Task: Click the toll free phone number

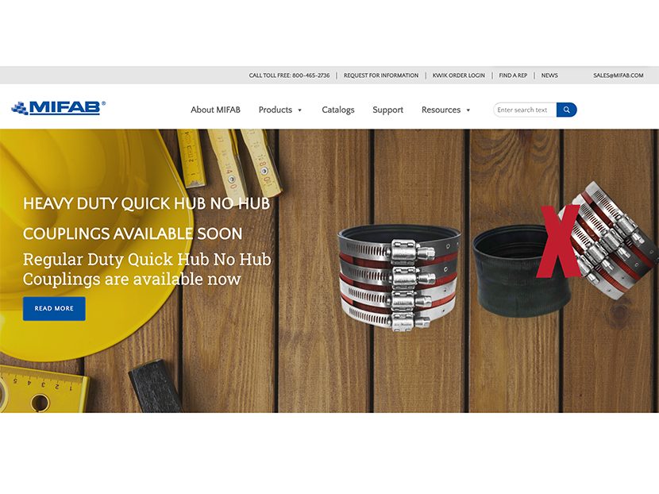Action: [311, 75]
